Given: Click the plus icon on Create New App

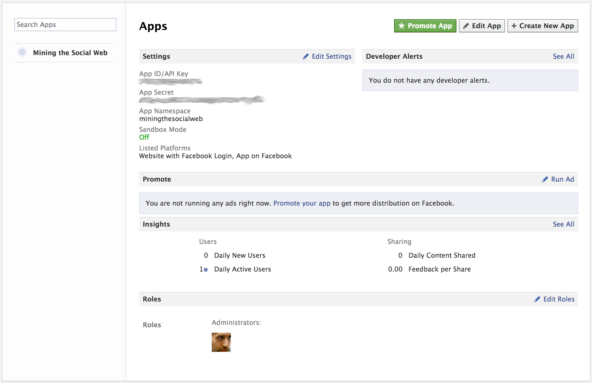Looking at the screenshot, I should point(514,26).
